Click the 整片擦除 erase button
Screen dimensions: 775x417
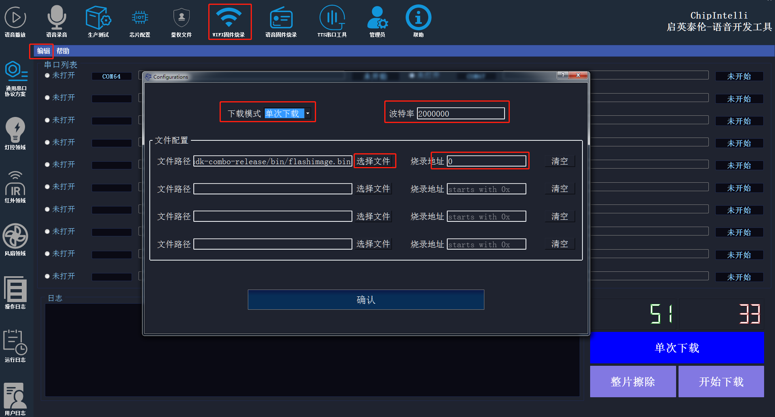click(633, 382)
